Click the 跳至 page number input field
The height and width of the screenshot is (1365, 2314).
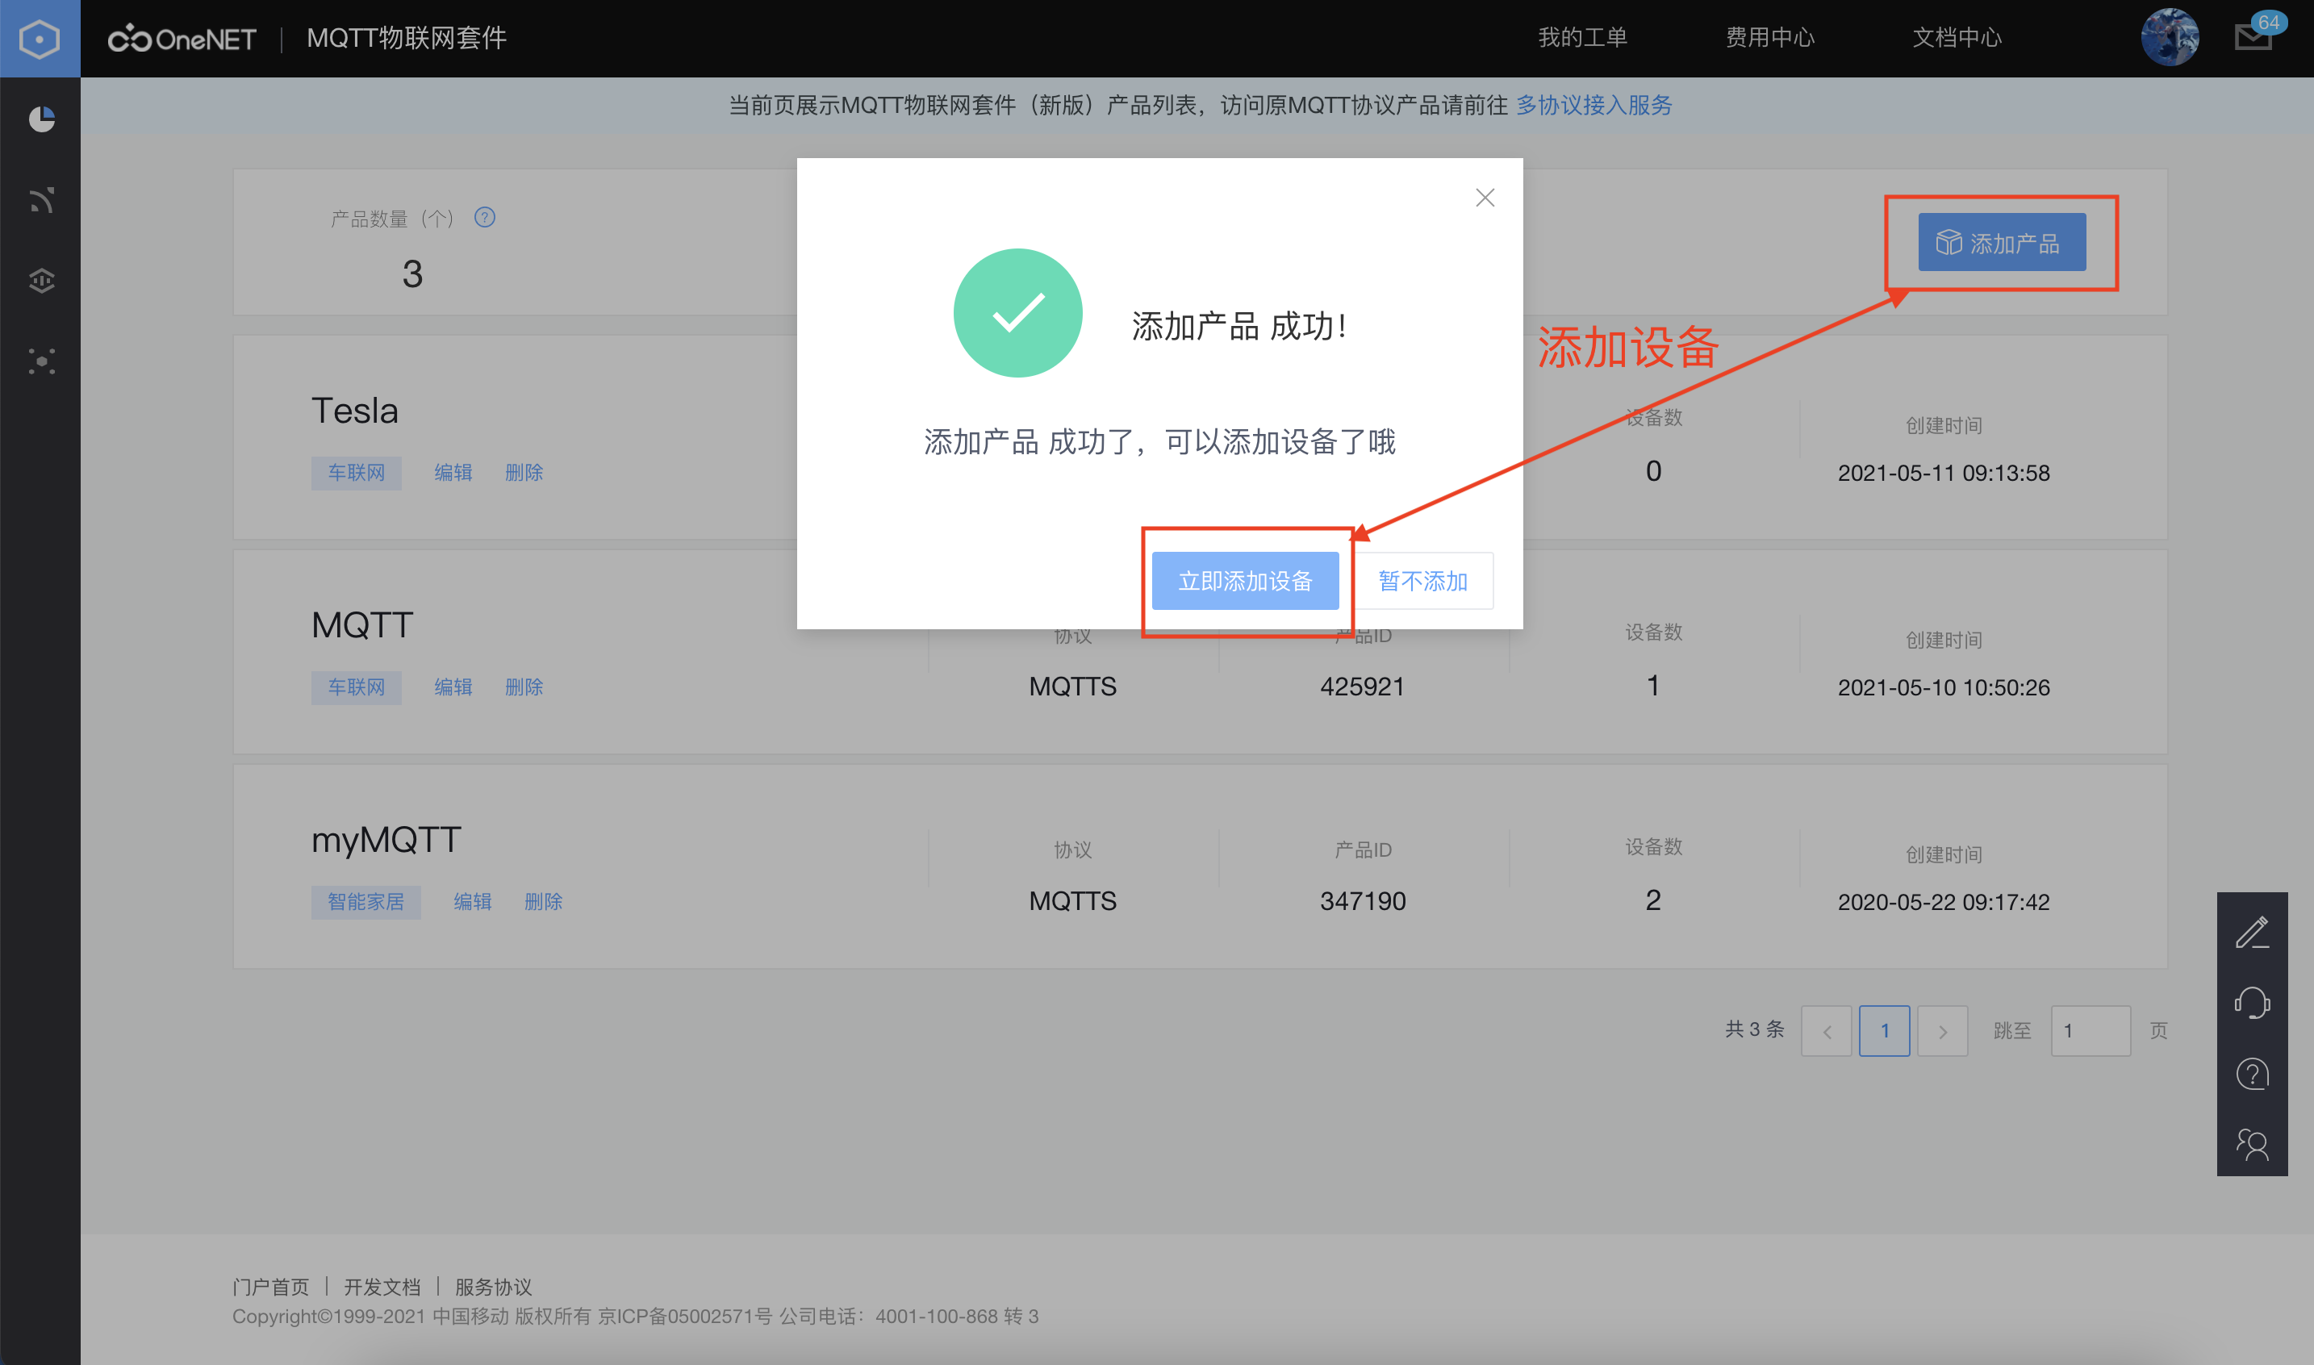click(2091, 1030)
